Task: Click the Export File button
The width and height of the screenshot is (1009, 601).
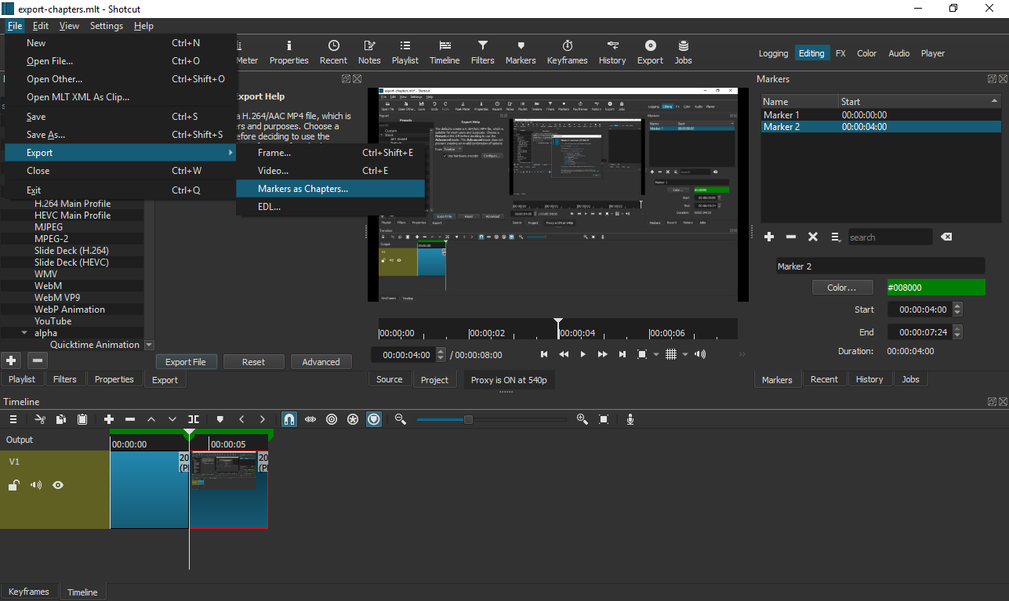Action: click(186, 362)
